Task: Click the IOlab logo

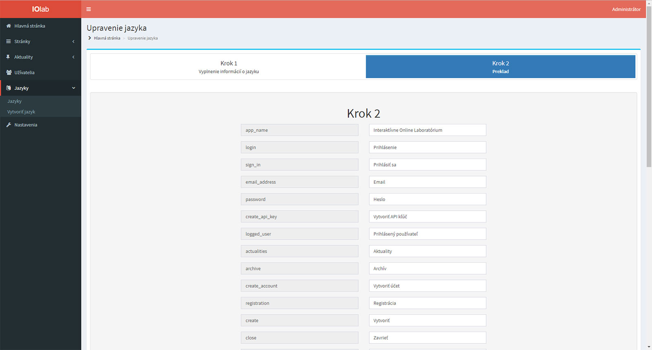Action: [x=40, y=9]
